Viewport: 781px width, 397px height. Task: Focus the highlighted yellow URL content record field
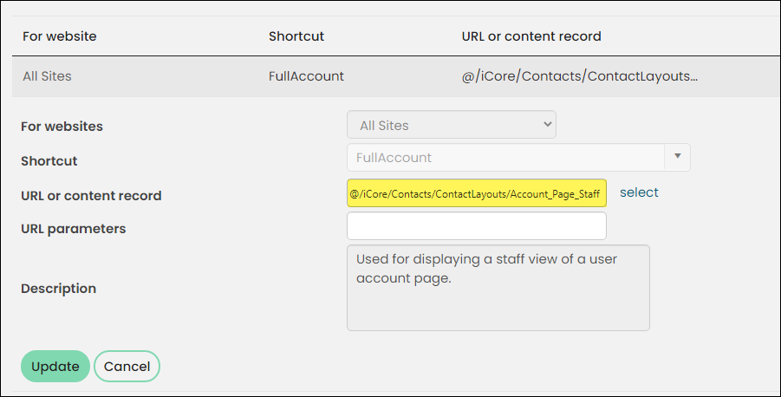point(477,193)
